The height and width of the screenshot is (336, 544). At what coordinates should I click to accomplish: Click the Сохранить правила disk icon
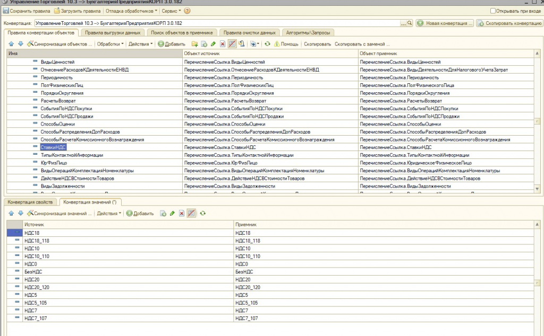[x=6, y=11]
